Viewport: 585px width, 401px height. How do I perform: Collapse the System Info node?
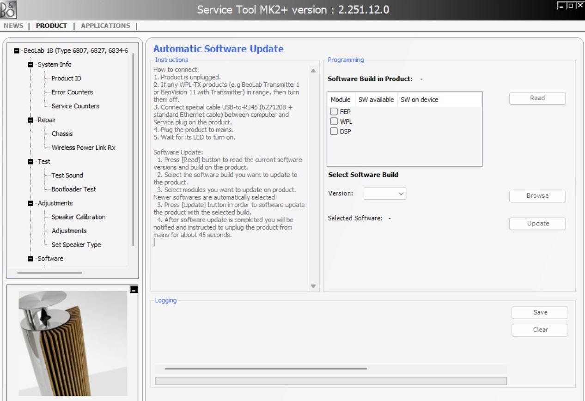click(x=31, y=65)
